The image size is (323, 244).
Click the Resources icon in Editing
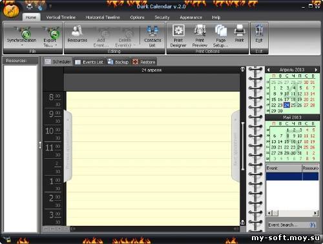78,34
